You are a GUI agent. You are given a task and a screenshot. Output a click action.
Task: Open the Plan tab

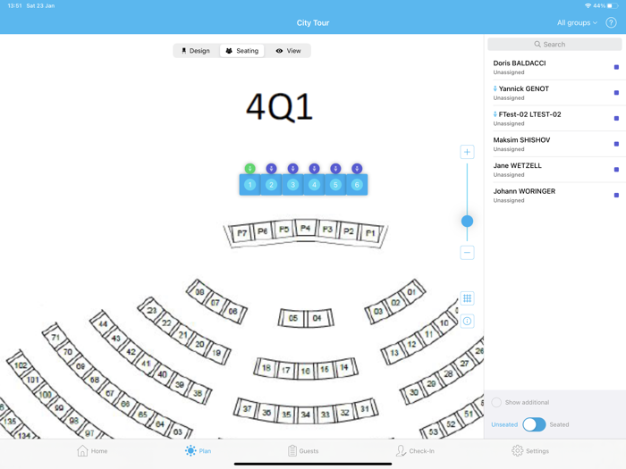point(198,450)
